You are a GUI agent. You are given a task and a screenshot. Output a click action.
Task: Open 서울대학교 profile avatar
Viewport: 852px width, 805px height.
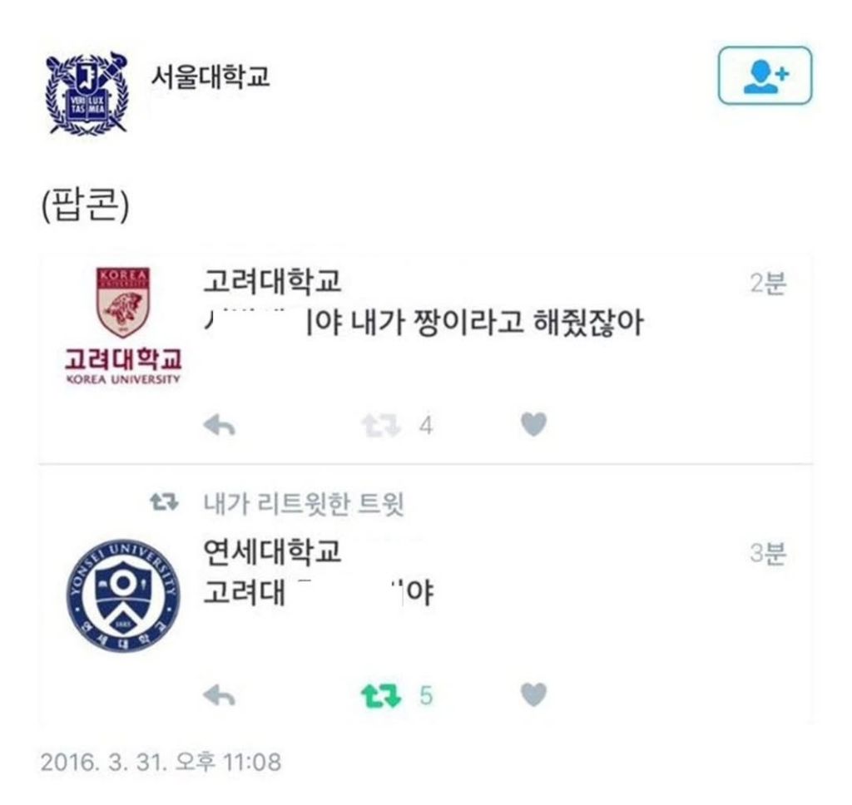pos(87,94)
